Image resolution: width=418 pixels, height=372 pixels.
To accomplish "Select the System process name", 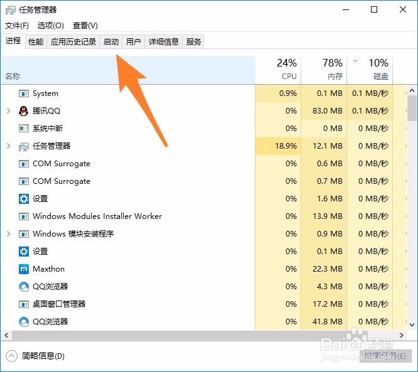I will tap(45, 93).
